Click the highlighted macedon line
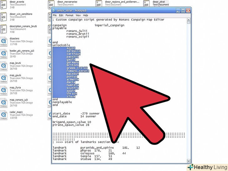The image size is (228, 171). [x=72, y=74]
